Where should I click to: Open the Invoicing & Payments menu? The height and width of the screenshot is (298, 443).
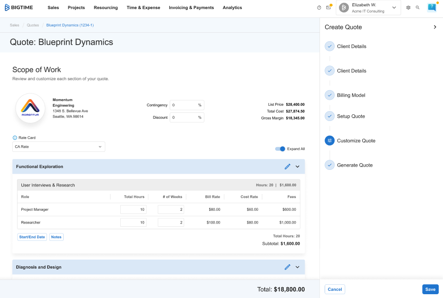tap(191, 8)
